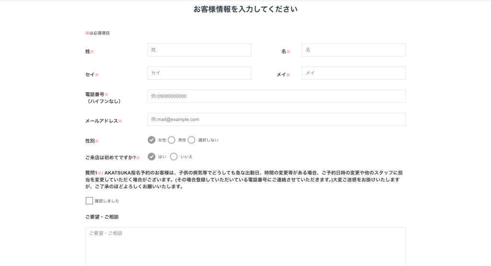Viewport: 491px width, 266px height.
Task: Click the 電話番号 phone number input field
Action: point(276,96)
